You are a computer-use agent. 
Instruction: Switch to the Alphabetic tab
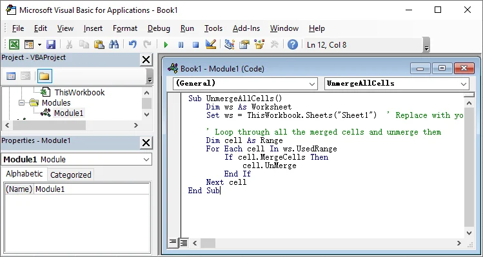(x=24, y=174)
